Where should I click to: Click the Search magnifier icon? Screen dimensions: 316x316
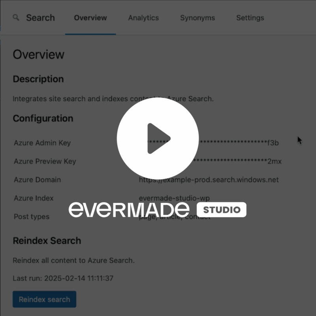point(16,18)
